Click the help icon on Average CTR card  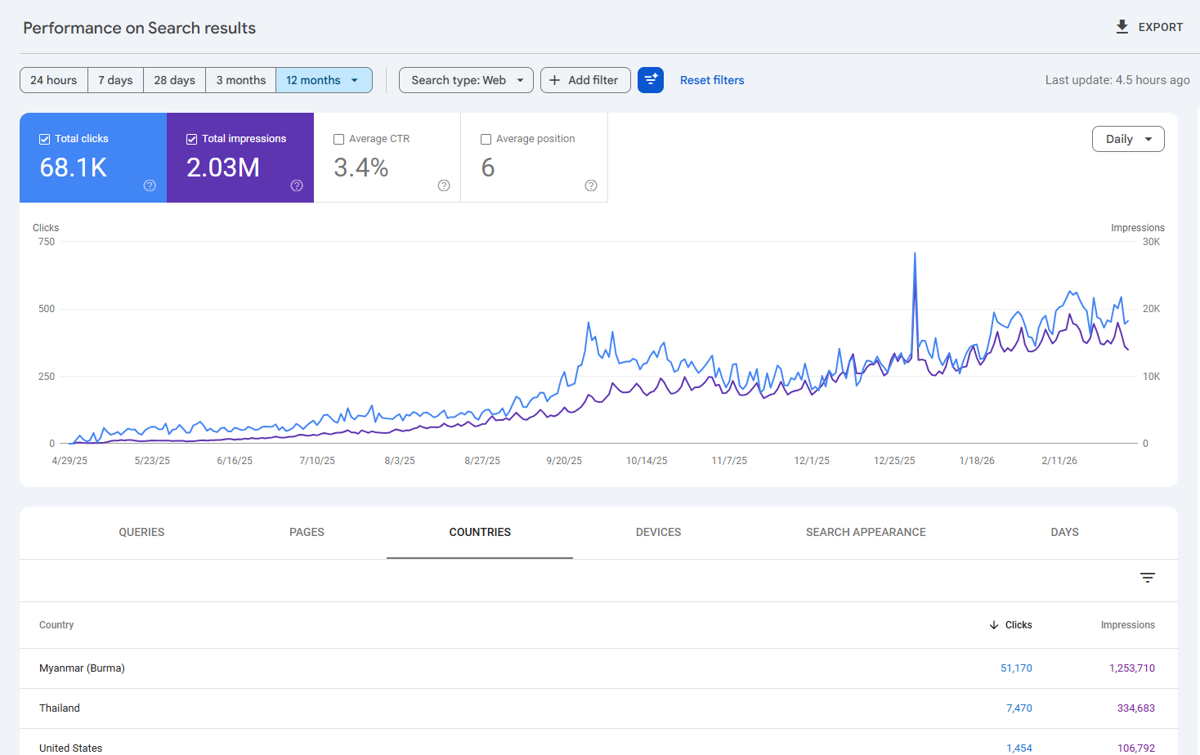pyautogui.click(x=444, y=185)
